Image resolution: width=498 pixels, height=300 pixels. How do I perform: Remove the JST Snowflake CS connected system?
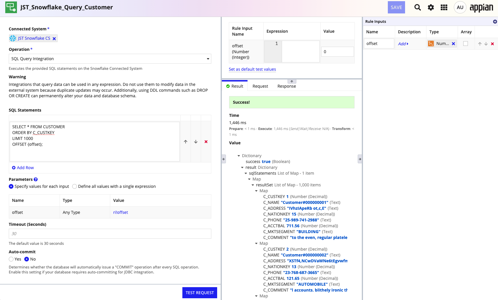54,39
